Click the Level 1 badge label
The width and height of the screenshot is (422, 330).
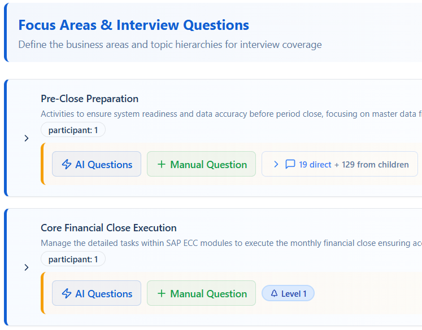coord(294,294)
